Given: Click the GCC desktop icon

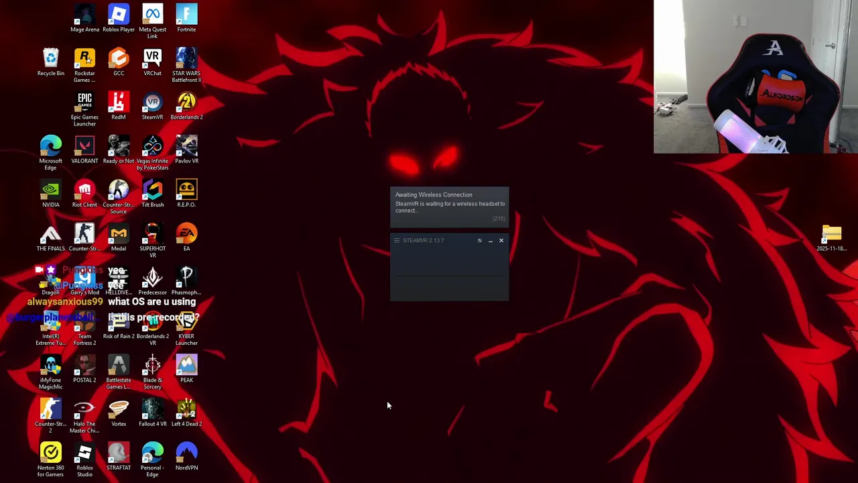Looking at the screenshot, I should click(119, 62).
